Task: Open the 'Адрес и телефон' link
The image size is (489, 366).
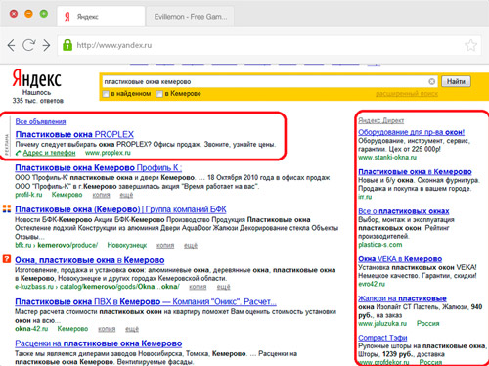Action: [x=49, y=153]
